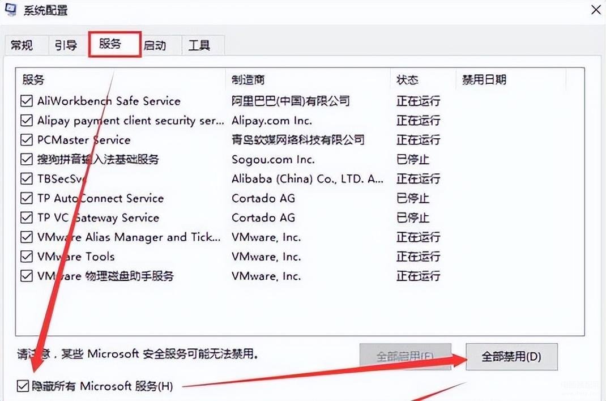Viewport: 606px width, 401px height.
Task: Sort by the 服务 column header
Action: point(34,80)
